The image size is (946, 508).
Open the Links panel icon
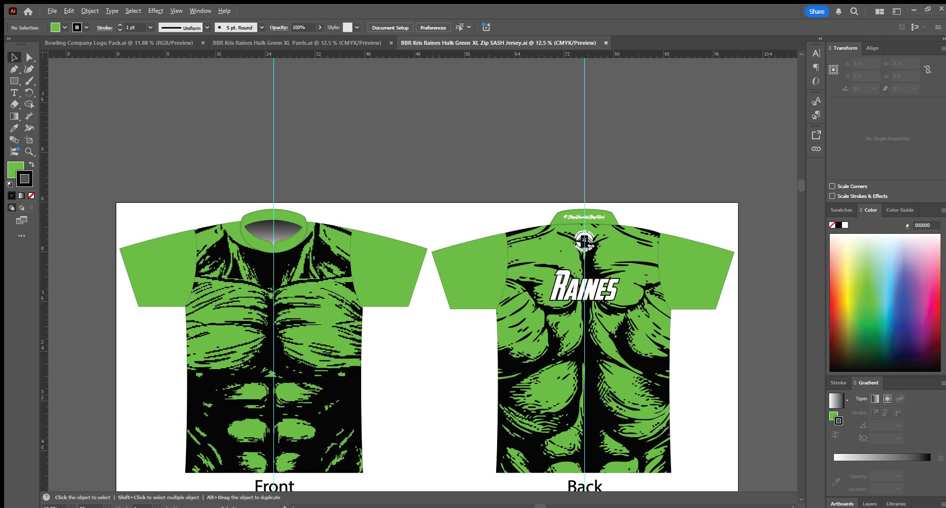pyautogui.click(x=816, y=149)
